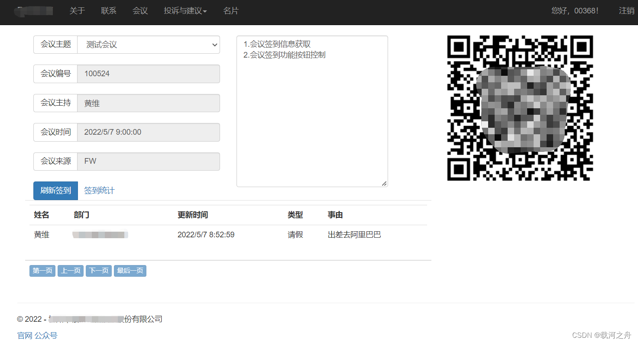Image resolution: width=638 pixels, height=343 pixels.
Task: Click the sign-in QR code image
Action: click(x=520, y=108)
